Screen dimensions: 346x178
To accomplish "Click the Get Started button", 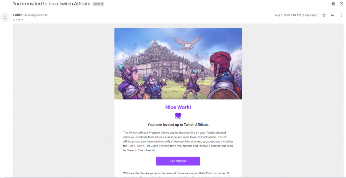I will pos(178,161).
